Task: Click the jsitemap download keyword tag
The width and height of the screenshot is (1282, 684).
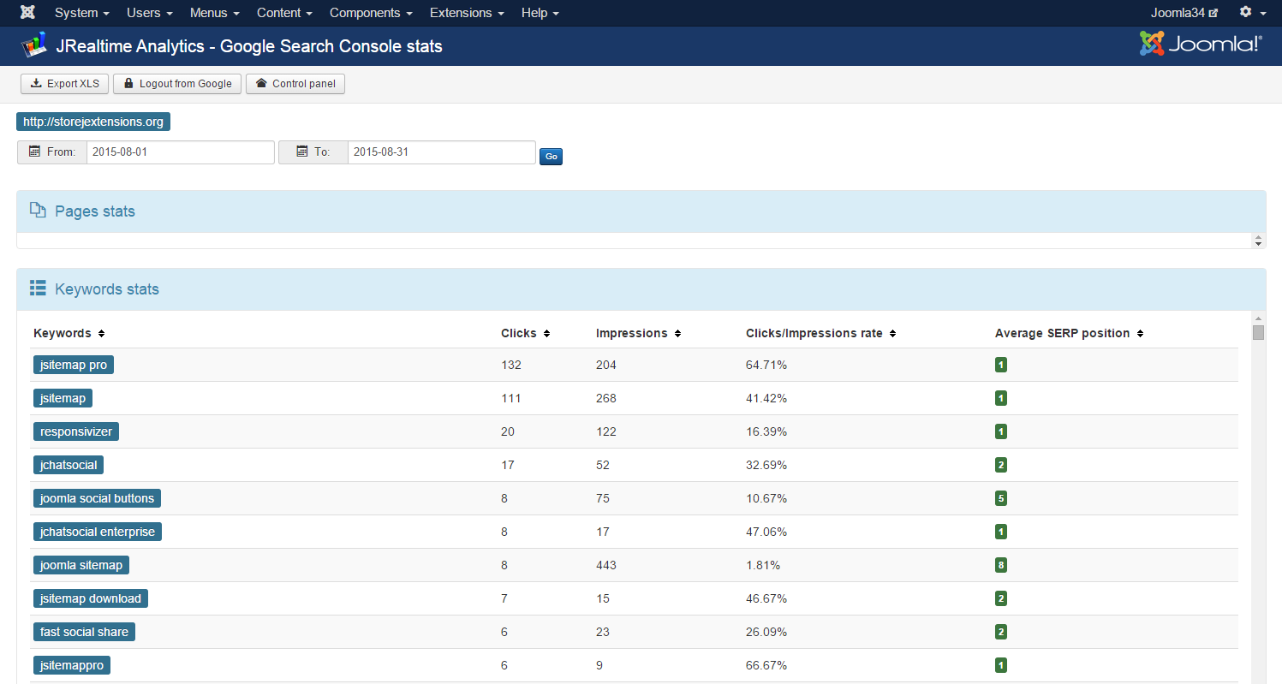Action: pos(91,598)
